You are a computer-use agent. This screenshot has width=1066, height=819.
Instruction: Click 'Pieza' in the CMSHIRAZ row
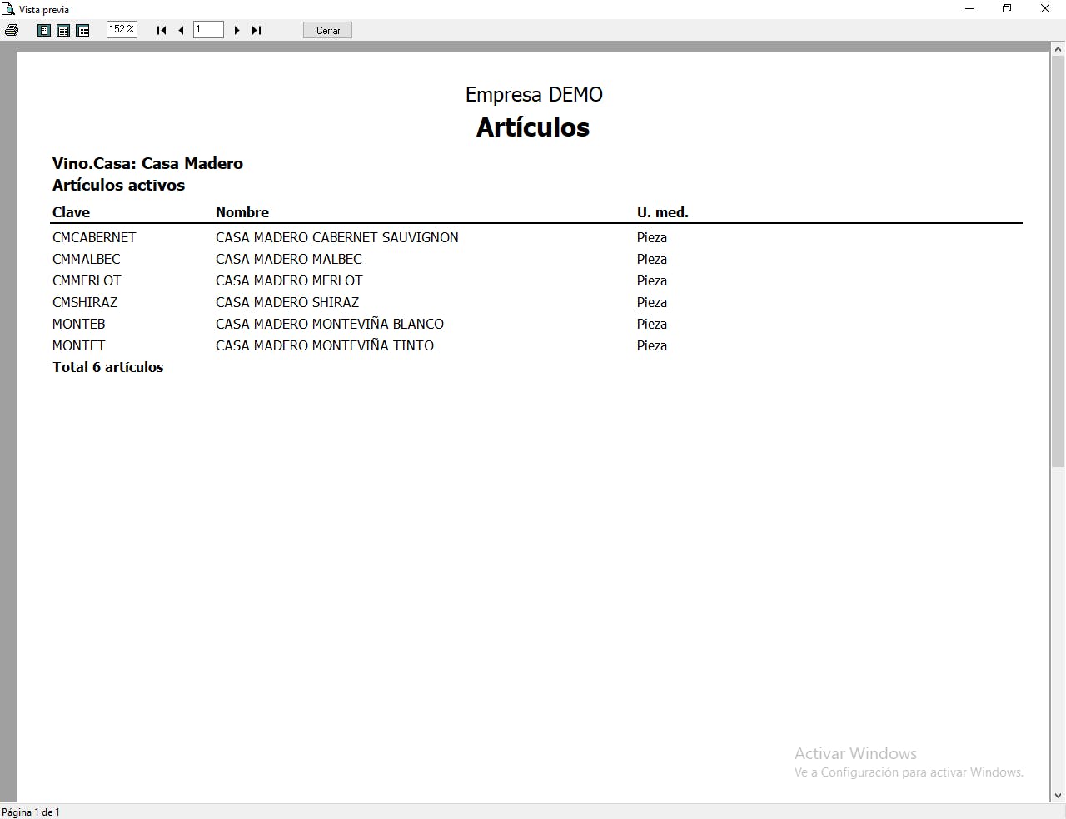(652, 302)
